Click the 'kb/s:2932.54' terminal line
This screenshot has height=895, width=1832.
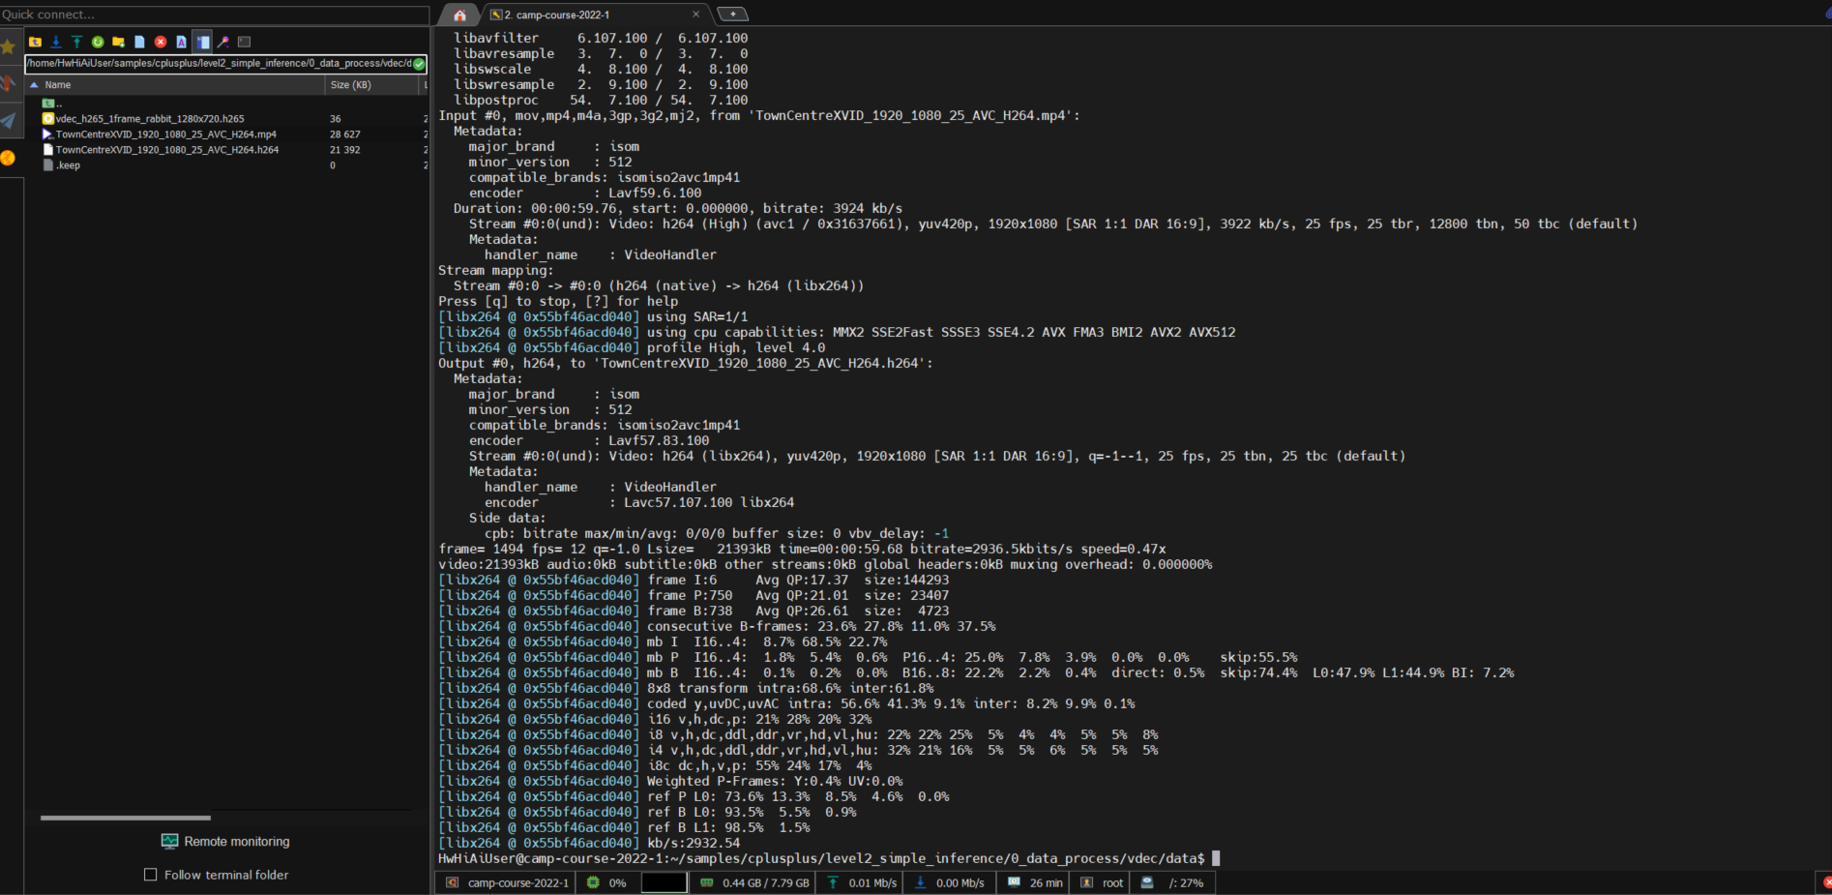coord(589,843)
